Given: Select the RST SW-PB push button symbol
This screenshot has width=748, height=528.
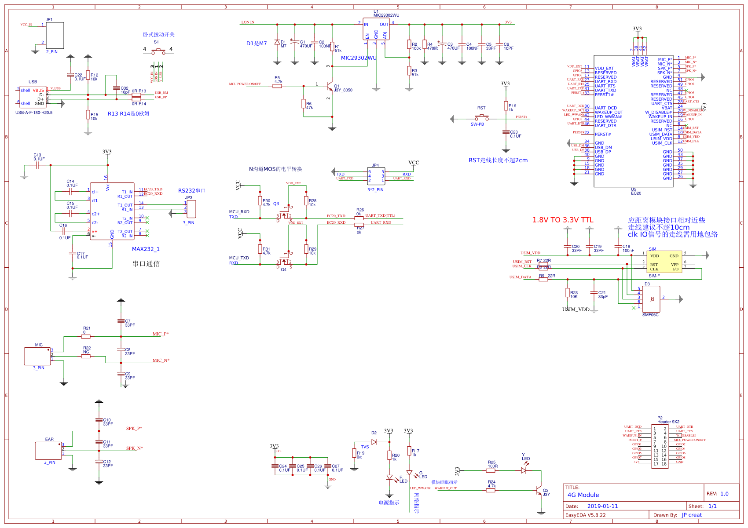Looking at the screenshot, I should 481,117.
